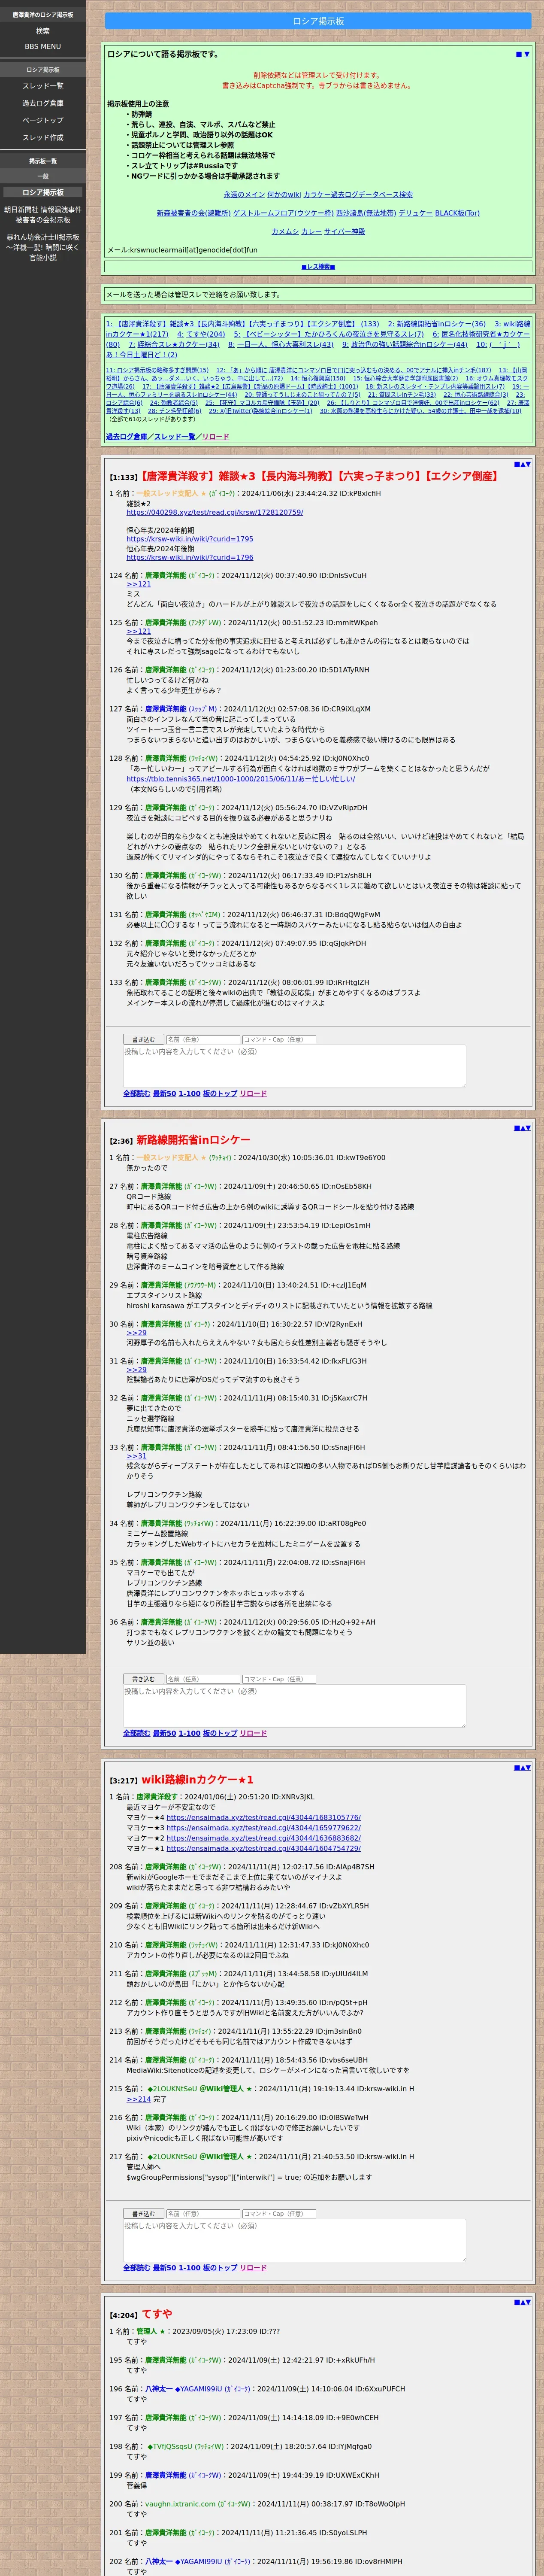The height and width of the screenshot is (2576, 544).
Task: Open 検索 in the left sidebar
Action: [x=43, y=31]
